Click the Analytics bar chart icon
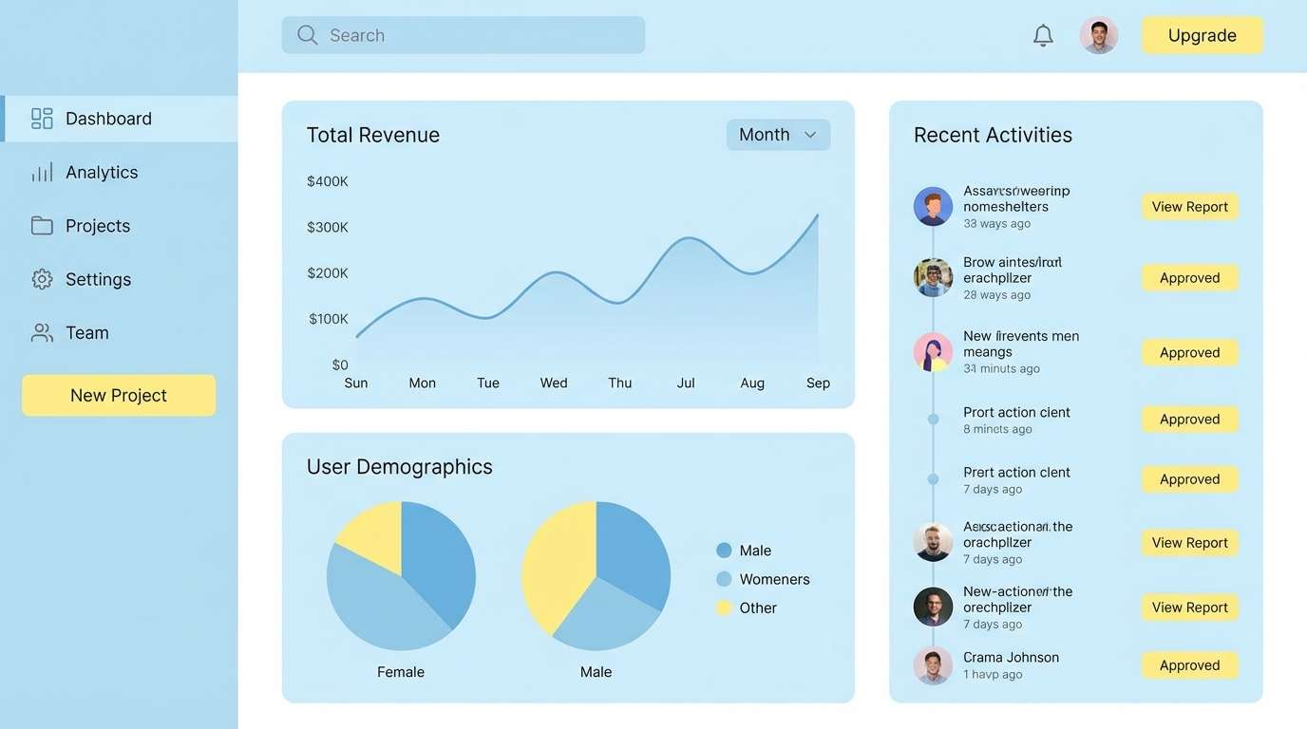1307x729 pixels. [41, 172]
